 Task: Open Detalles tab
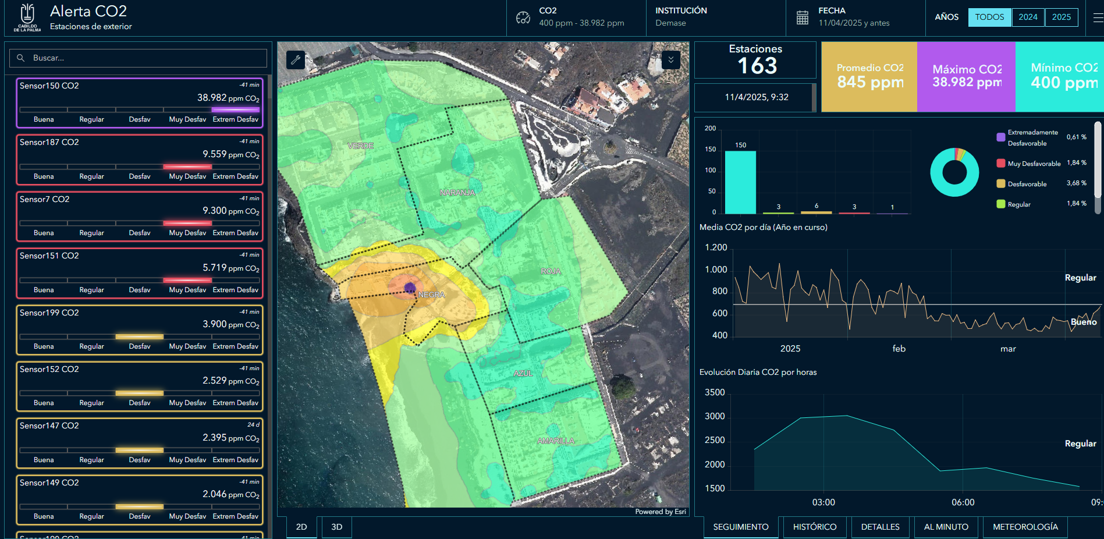[x=880, y=527]
